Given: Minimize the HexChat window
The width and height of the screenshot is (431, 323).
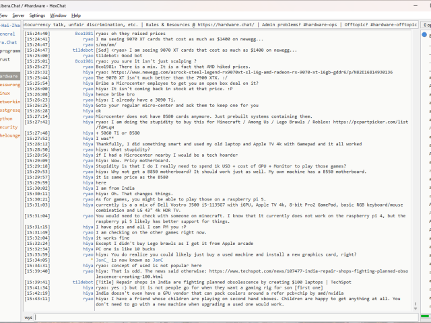Looking at the screenshot, I should coord(416,5).
